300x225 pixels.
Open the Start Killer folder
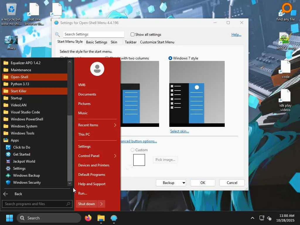(x=35, y=91)
